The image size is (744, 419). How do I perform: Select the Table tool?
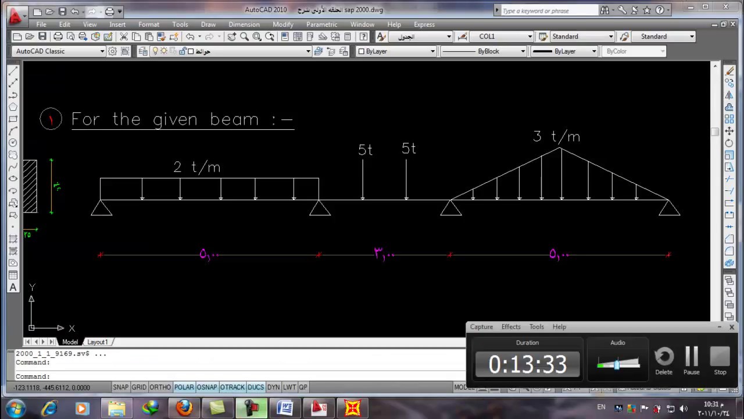(13, 275)
